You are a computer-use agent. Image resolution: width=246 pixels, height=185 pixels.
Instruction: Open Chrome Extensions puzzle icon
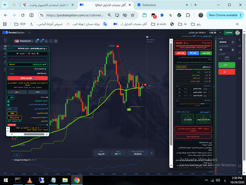pos(188,15)
